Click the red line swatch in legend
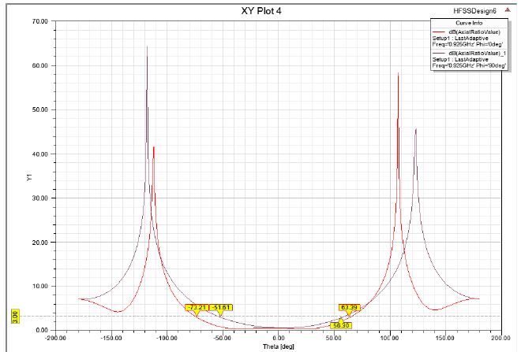The height and width of the screenshot is (352, 521). (439, 31)
